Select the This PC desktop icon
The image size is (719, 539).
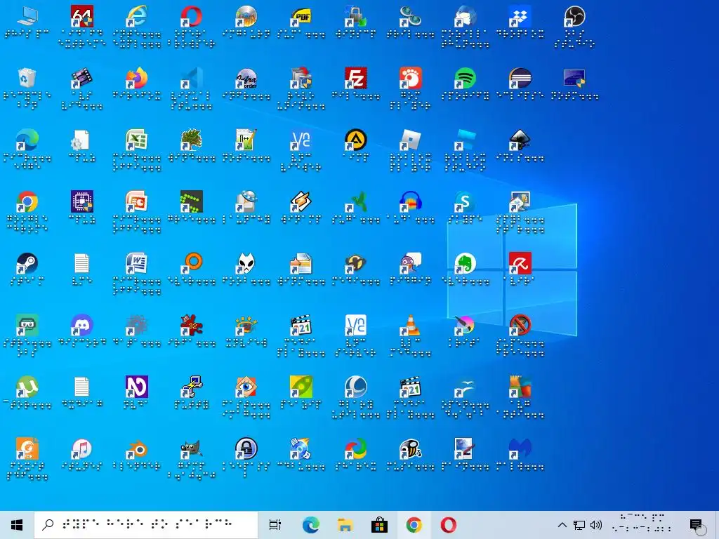pos(27,17)
